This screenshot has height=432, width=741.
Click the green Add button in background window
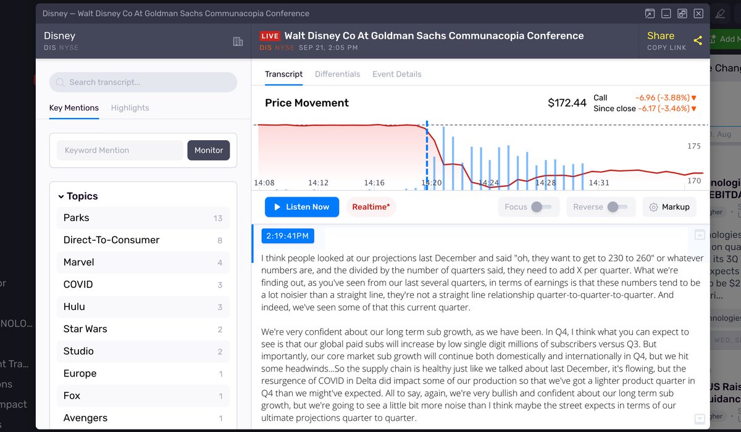click(725, 39)
